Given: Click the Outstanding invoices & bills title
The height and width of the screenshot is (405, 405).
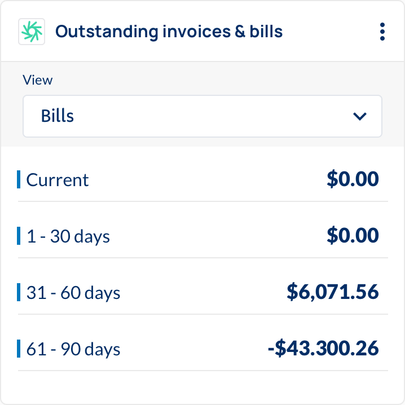Looking at the screenshot, I should 169,32.
